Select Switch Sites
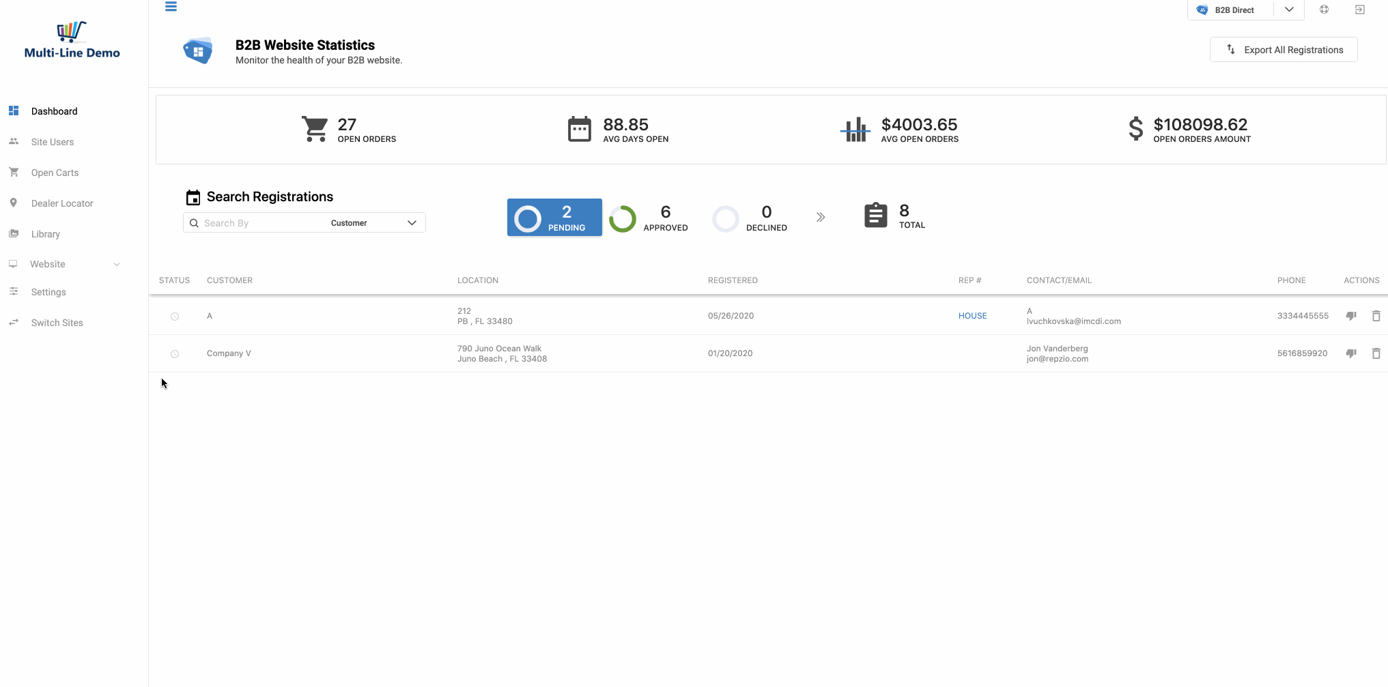The image size is (1388, 687). [x=57, y=323]
